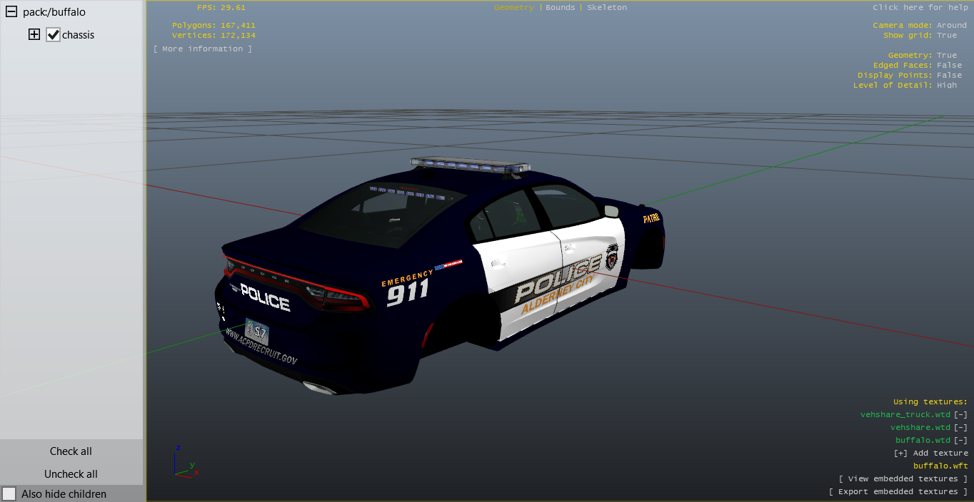Image resolution: width=974 pixels, height=502 pixels.
Task: Change the Level of Detail value
Action: click(947, 86)
